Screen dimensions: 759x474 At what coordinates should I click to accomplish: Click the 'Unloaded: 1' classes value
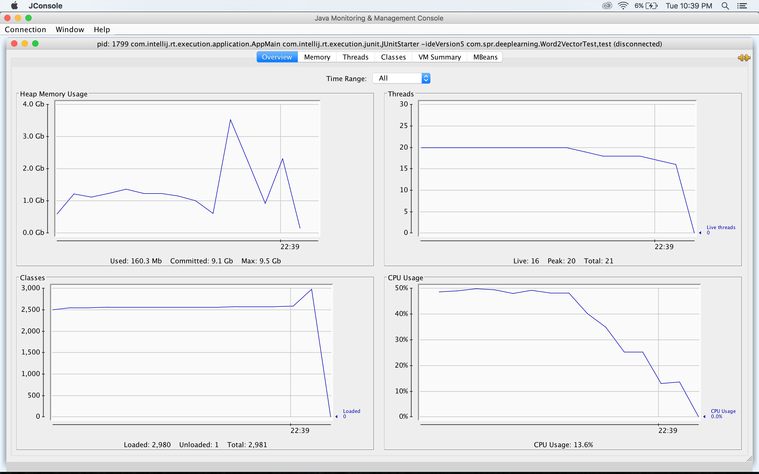coord(199,445)
